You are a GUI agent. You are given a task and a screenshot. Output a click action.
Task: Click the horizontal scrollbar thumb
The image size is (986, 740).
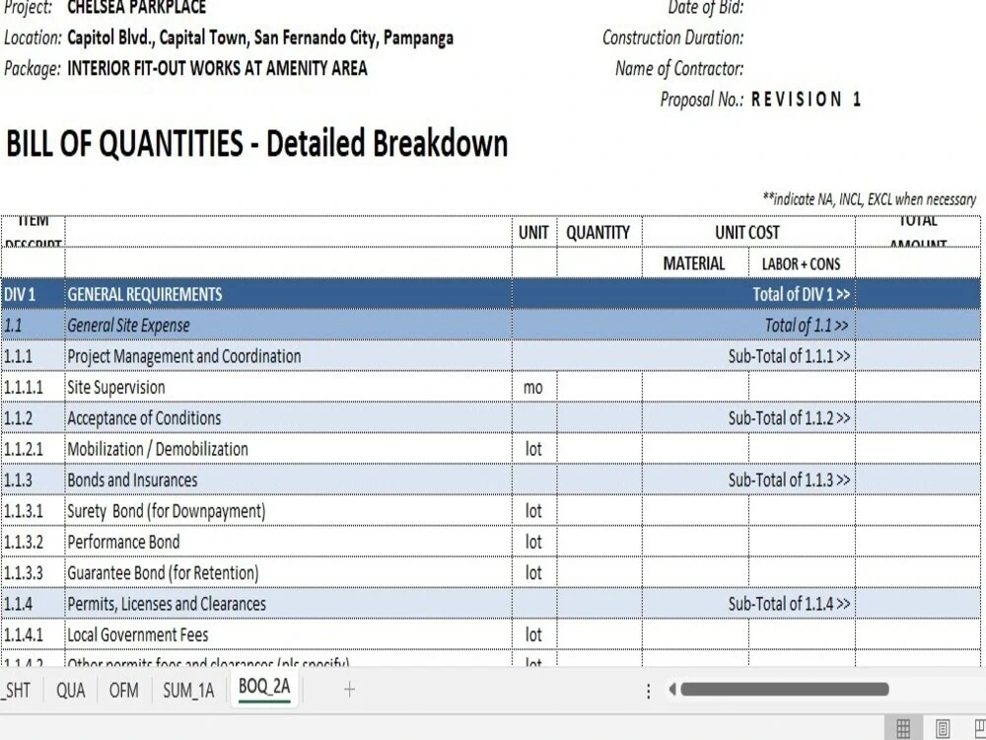785,690
